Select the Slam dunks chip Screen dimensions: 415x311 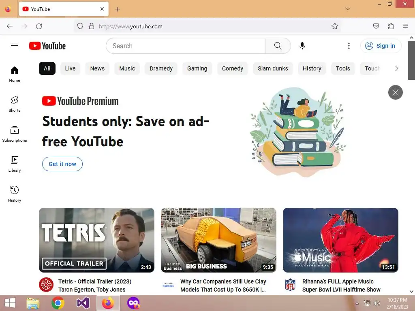(x=273, y=68)
